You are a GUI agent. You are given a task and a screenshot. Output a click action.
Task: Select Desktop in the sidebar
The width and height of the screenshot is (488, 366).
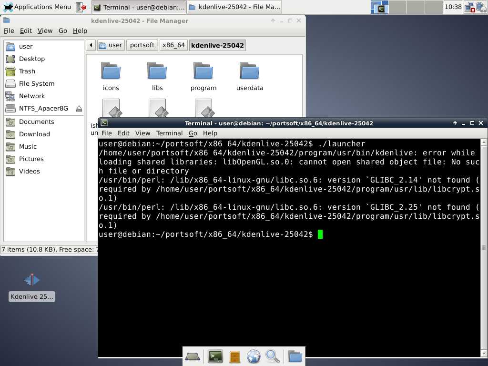click(x=44, y=59)
